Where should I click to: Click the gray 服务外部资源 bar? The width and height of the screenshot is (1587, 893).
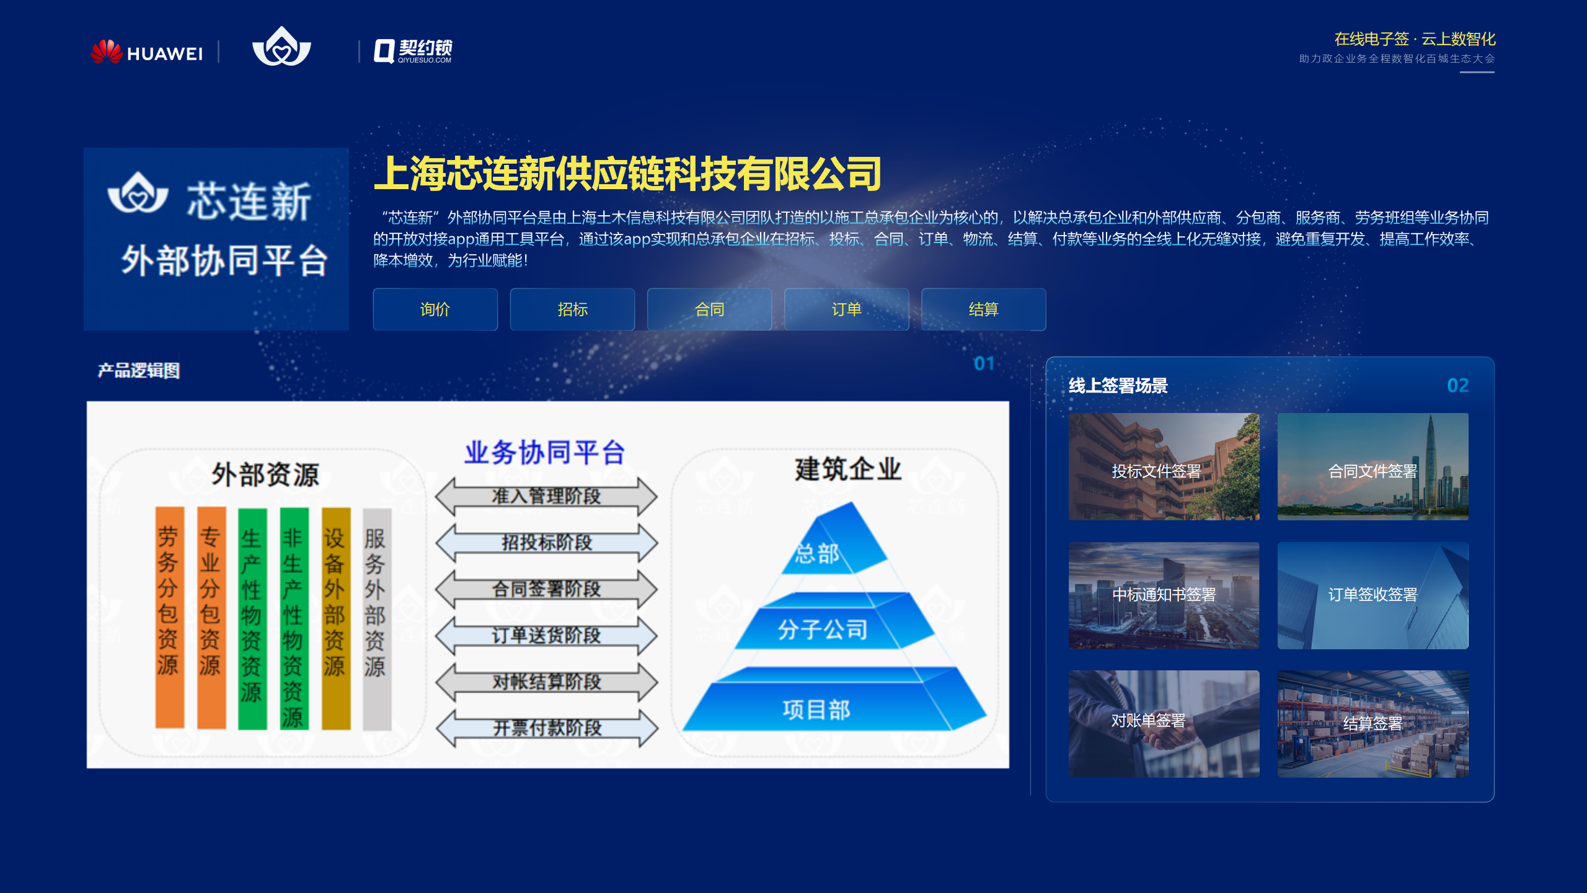[377, 619]
